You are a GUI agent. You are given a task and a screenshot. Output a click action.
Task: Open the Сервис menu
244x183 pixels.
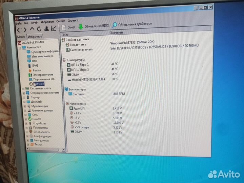pyautogui.click(x=61, y=21)
